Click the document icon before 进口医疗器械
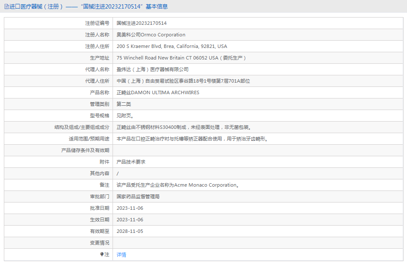This screenshot has height=262, width=407. point(6,6)
